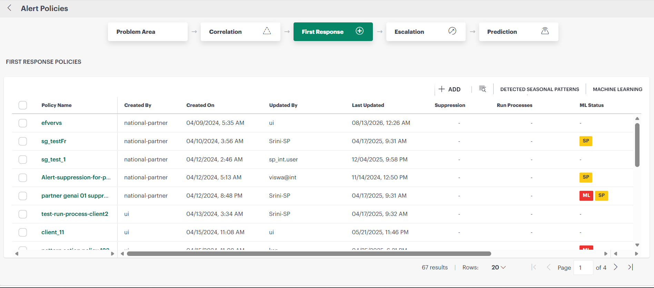The image size is (654, 288).
Task: Sort by Last Updated column header
Action: coord(368,105)
